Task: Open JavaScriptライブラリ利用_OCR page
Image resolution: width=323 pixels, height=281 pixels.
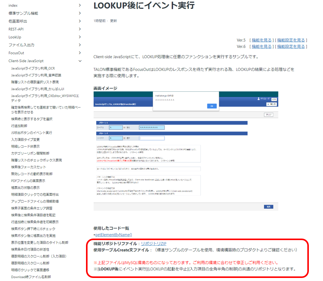Action: click(x=33, y=68)
